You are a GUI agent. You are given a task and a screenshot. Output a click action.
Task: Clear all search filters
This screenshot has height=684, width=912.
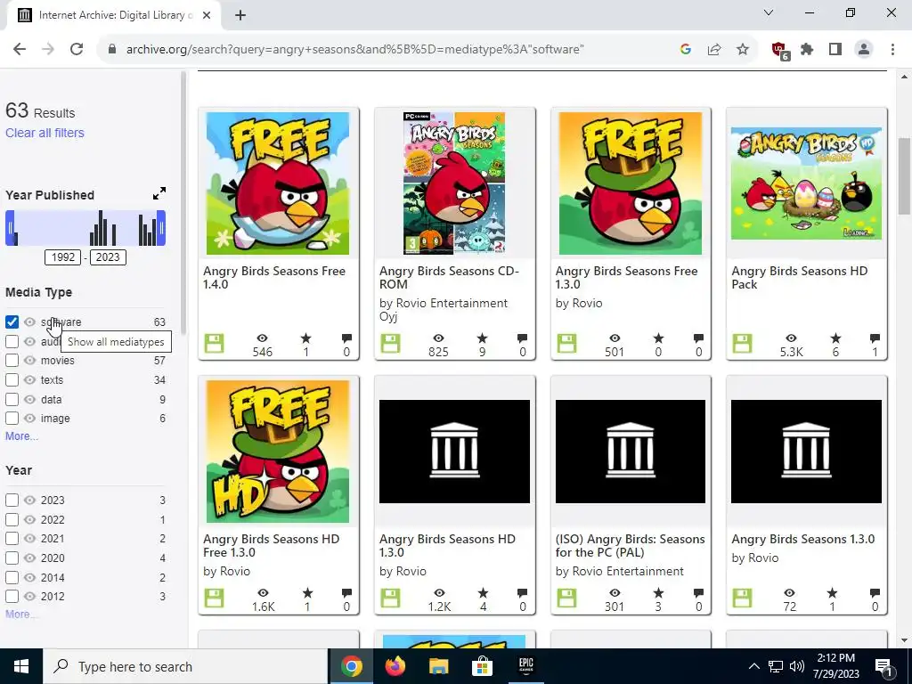45,133
